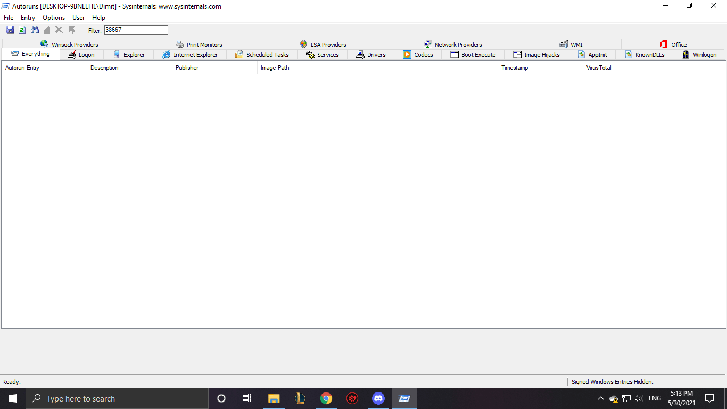The image size is (727, 409).
Task: Open File Explorer from the taskbar
Action: [x=274, y=398]
